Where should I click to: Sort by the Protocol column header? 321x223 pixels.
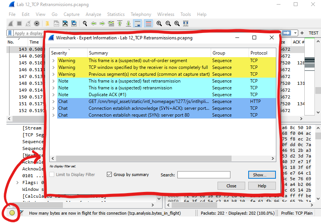pos(262,53)
